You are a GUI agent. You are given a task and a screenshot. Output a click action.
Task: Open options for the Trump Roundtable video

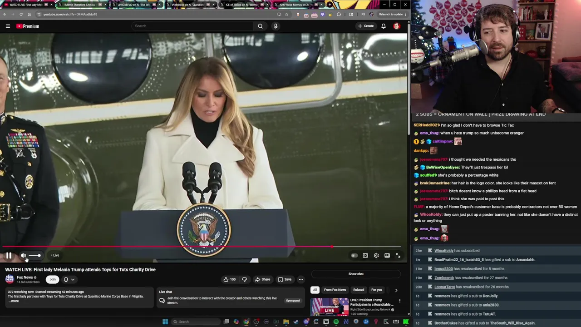(x=399, y=301)
